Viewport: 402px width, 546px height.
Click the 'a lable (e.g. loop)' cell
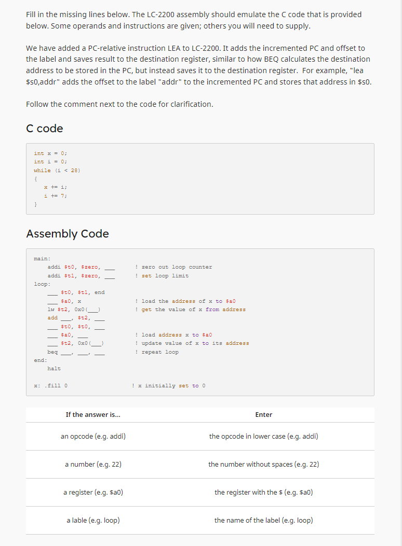pos(93,520)
